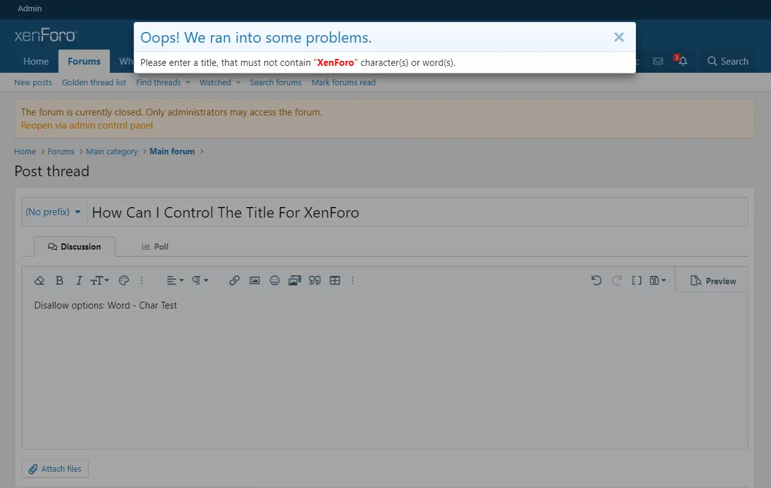Click into the thread title field

click(x=418, y=212)
